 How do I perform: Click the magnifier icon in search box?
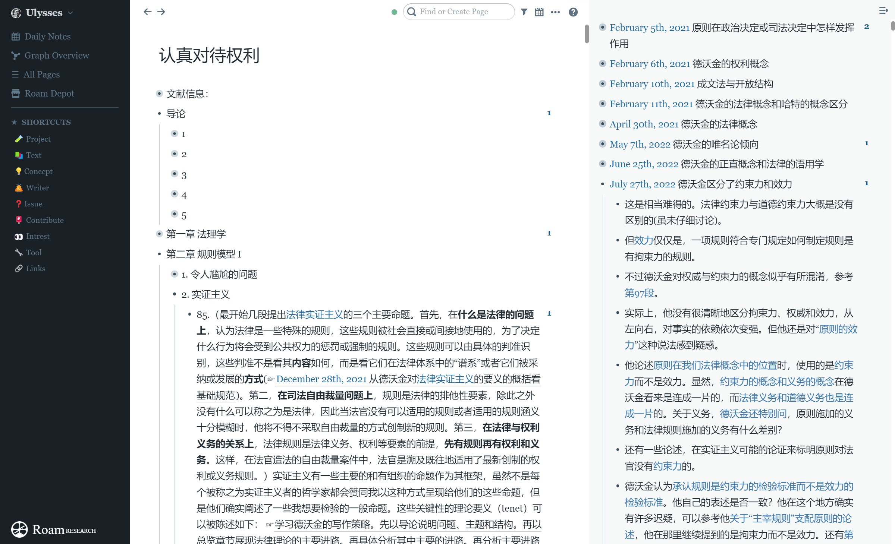click(x=412, y=12)
